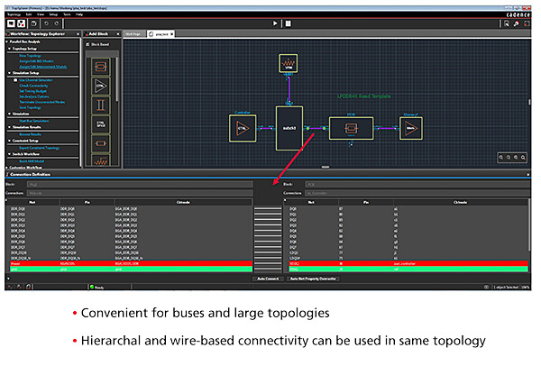Click the Controller block on the canvas
Screen dimensions: 541x366
coord(242,128)
